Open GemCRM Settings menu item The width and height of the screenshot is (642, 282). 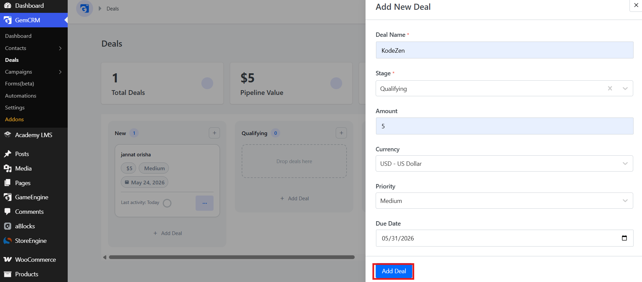tap(15, 108)
